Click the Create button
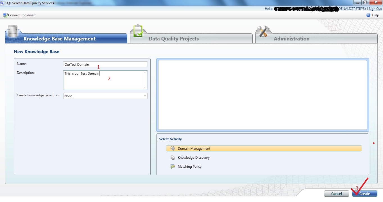This screenshot has width=383, height=202. [365, 194]
